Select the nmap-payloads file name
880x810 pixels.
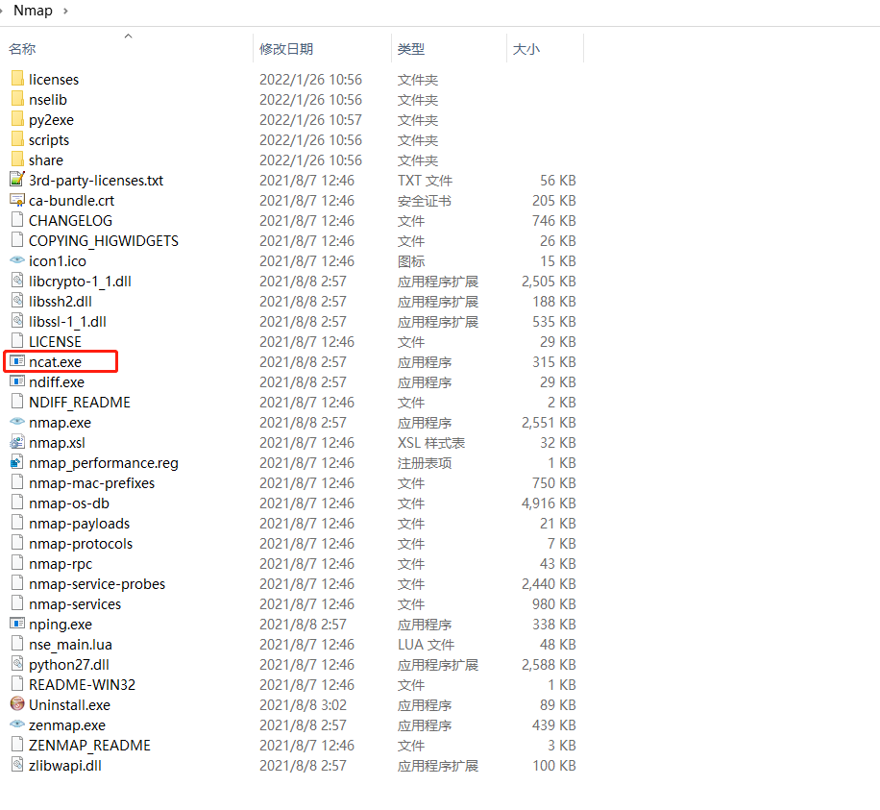79,524
